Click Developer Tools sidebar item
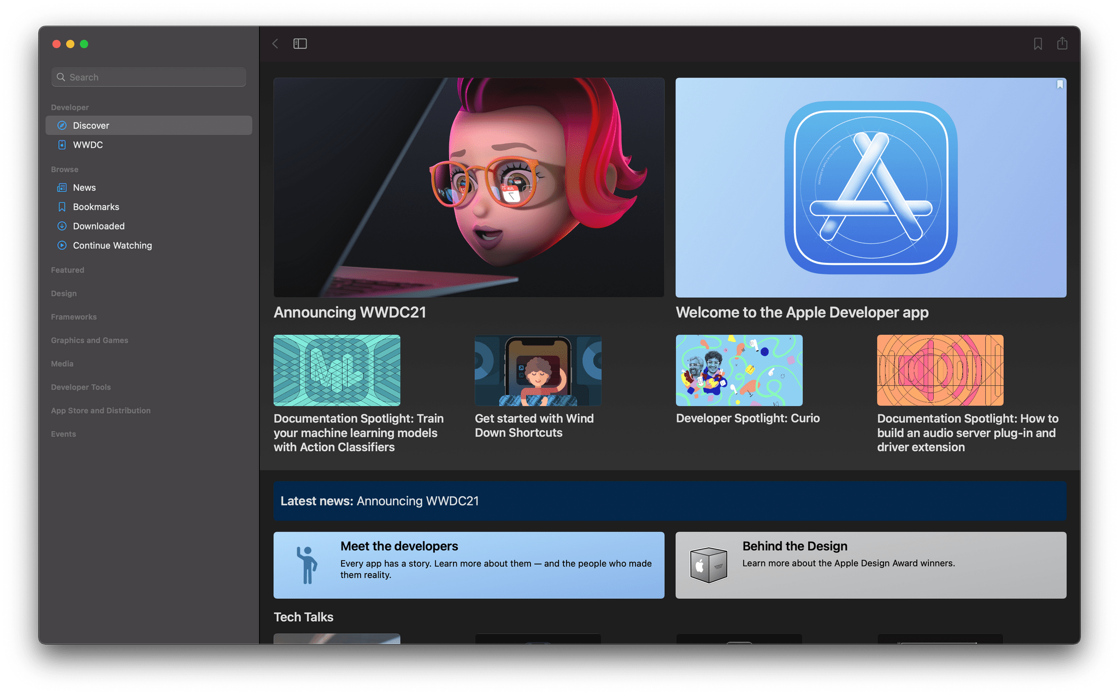The height and width of the screenshot is (695, 1119). (81, 387)
